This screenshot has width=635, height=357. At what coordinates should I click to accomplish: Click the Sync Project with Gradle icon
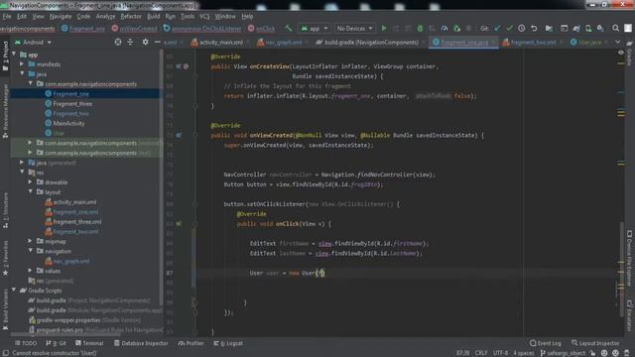[x=576, y=29]
